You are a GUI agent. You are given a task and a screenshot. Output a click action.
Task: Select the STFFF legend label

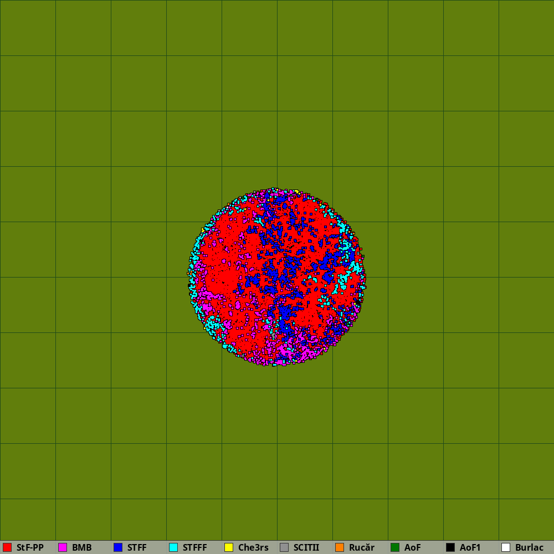[x=194, y=547]
